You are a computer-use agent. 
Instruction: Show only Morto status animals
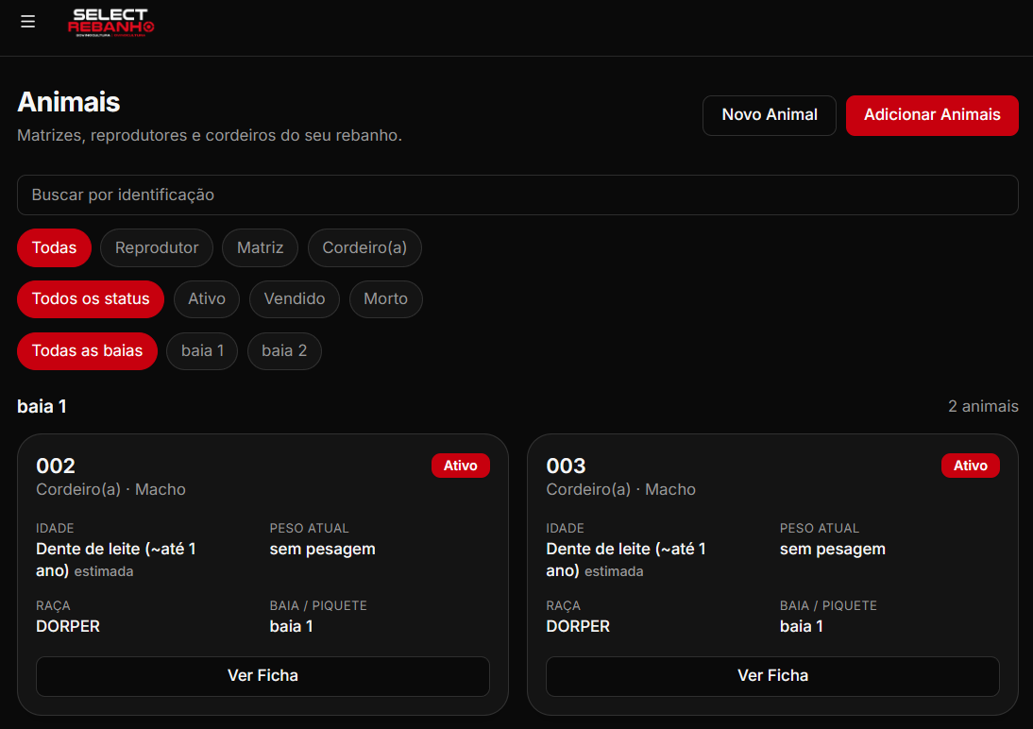pos(385,299)
